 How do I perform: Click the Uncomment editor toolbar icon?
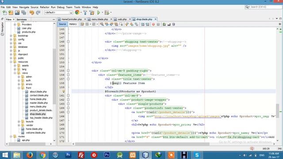169,24
